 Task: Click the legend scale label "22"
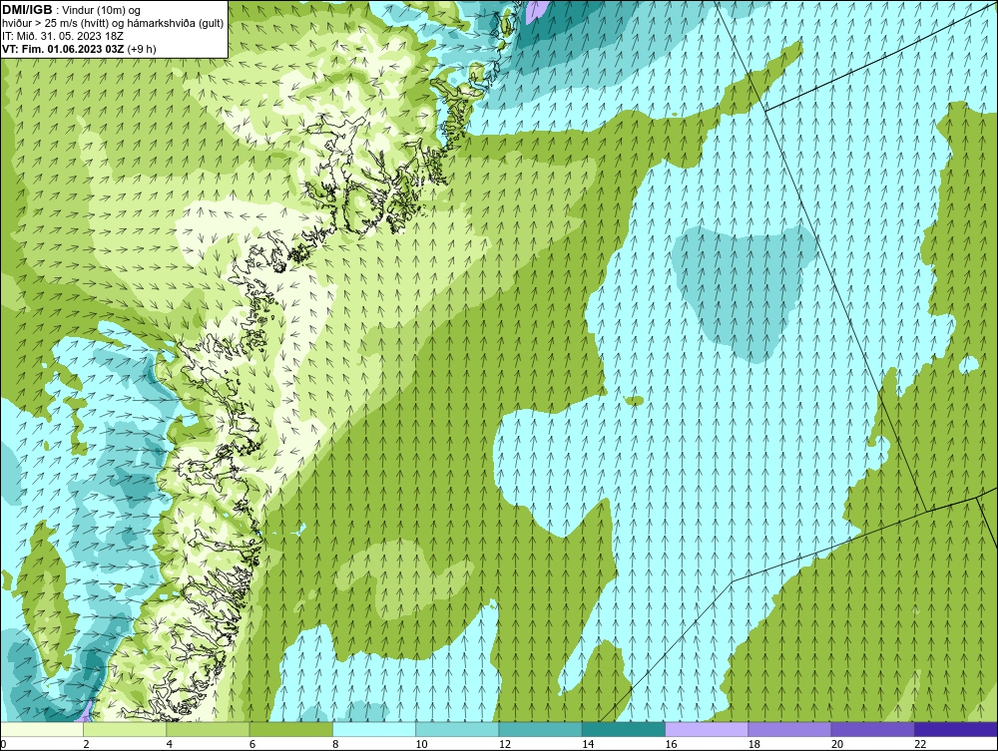920,745
